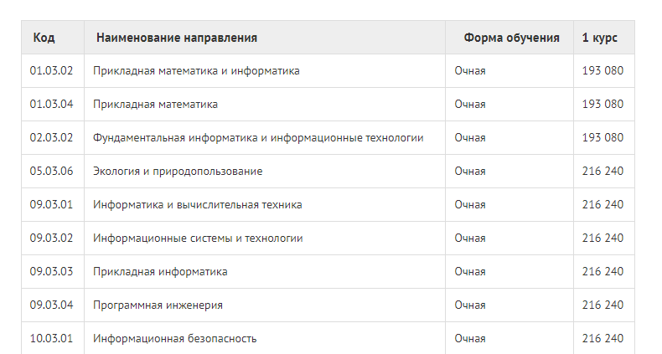Click the price for code 01.03.04

point(603,105)
